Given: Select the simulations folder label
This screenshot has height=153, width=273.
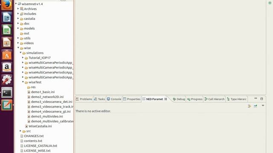Looking at the screenshot, I should pyautogui.click(x=35, y=53).
